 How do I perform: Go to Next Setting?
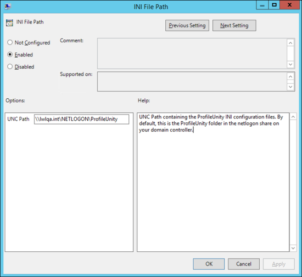coord(234,25)
